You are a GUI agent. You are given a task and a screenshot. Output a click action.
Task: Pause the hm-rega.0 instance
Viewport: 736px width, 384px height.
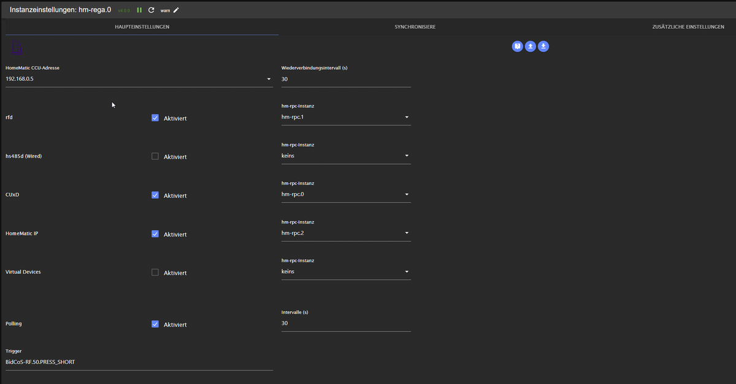pos(139,10)
